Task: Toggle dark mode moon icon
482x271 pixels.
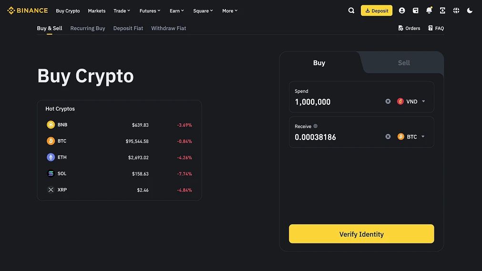Action: (x=470, y=10)
